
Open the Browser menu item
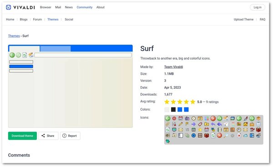(x=45, y=7)
